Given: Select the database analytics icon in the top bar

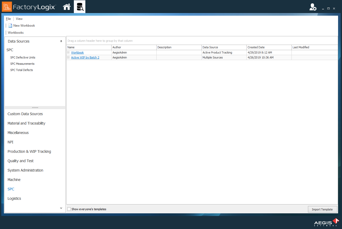Looking at the screenshot, I should click(79, 7).
